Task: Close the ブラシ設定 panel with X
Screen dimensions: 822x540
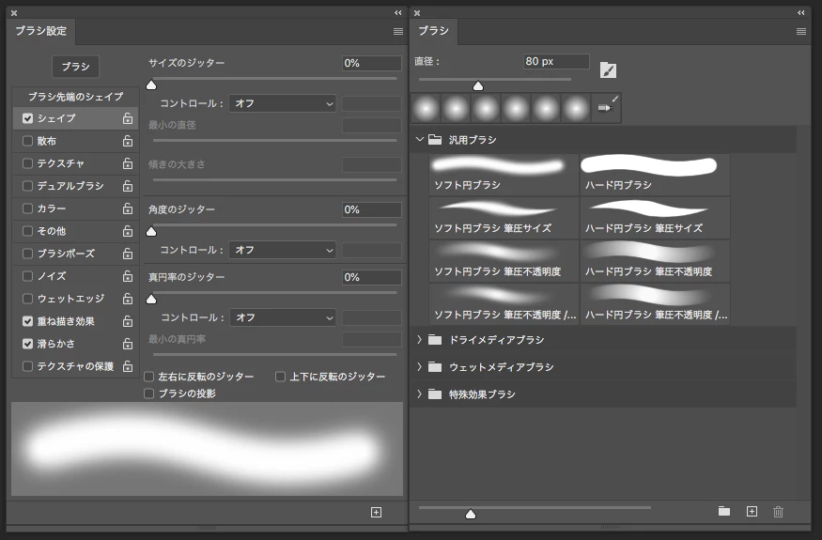Action: pos(14,13)
